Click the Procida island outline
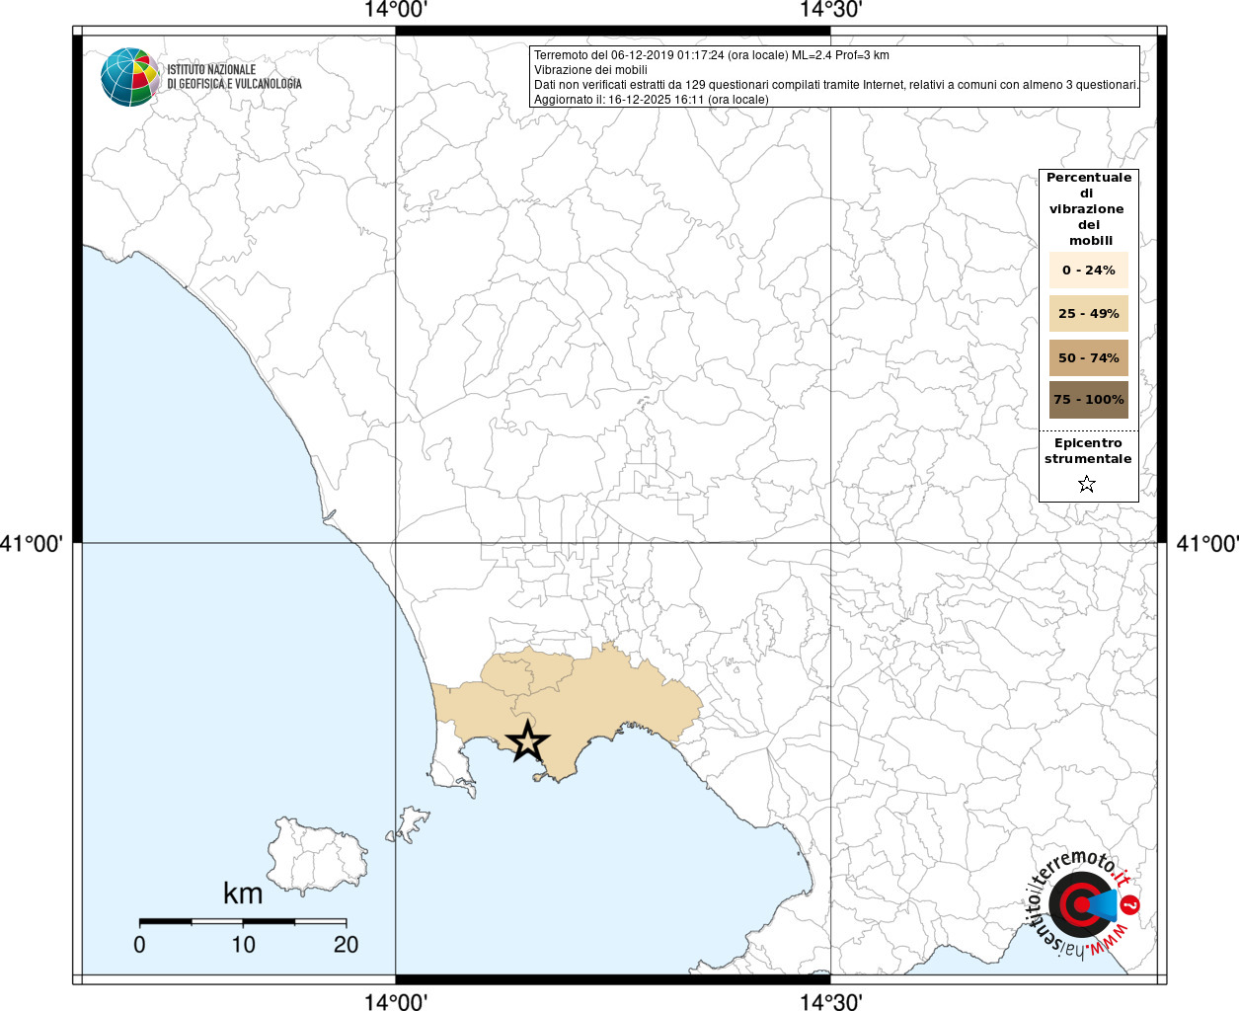This screenshot has height=1011, width=1239. click(413, 822)
